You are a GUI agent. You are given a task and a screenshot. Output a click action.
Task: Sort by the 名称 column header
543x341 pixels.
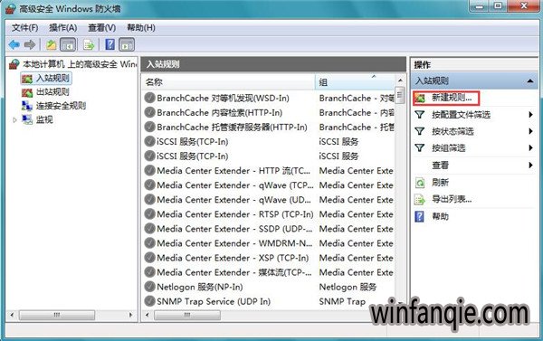[228, 82]
